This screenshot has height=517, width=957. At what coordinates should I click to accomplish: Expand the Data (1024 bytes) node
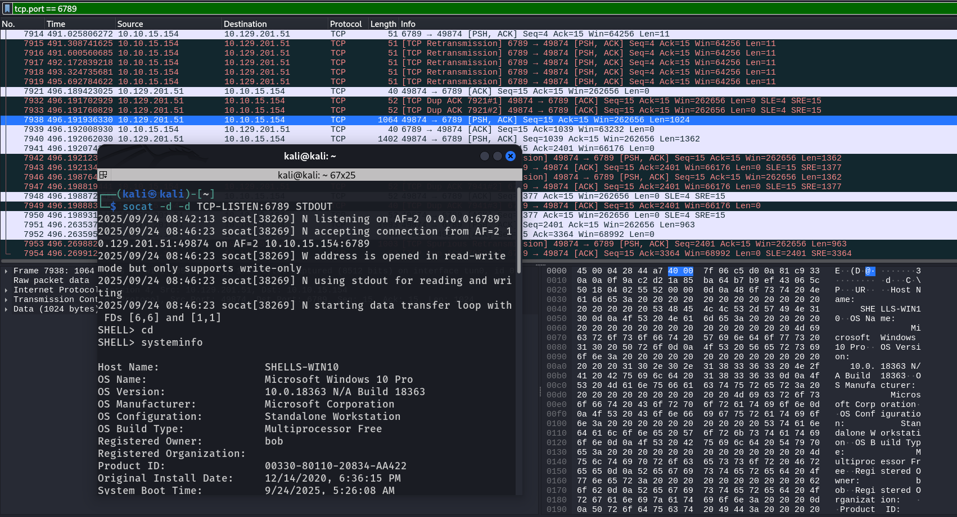(6, 309)
